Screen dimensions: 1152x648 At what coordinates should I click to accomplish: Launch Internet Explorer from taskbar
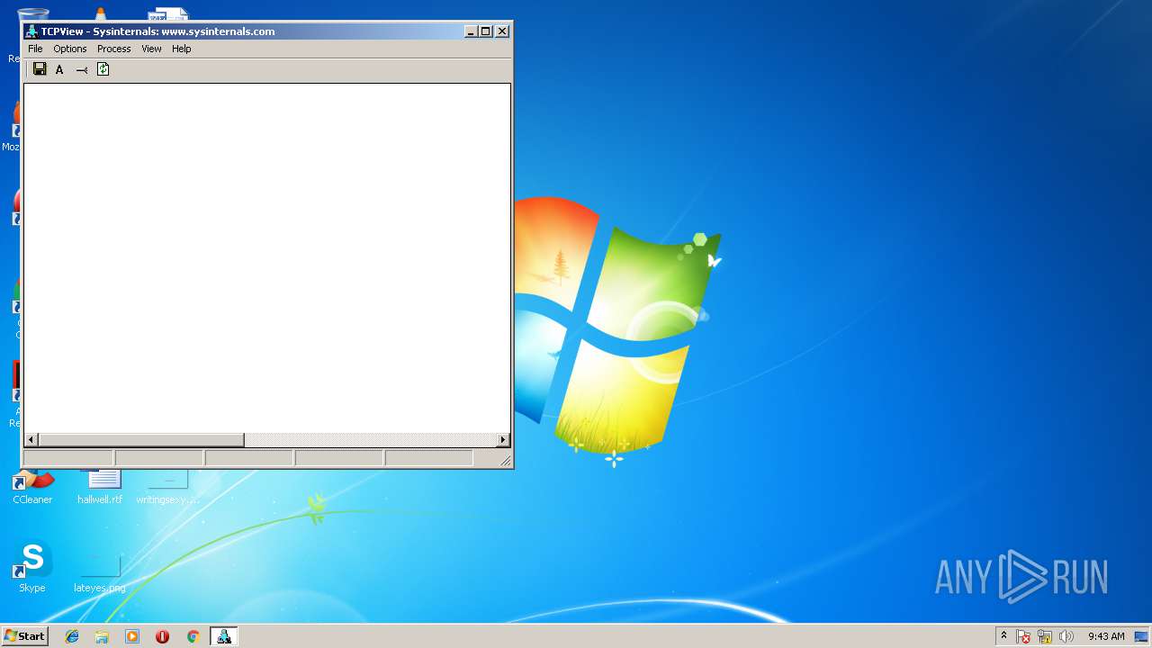pos(72,636)
